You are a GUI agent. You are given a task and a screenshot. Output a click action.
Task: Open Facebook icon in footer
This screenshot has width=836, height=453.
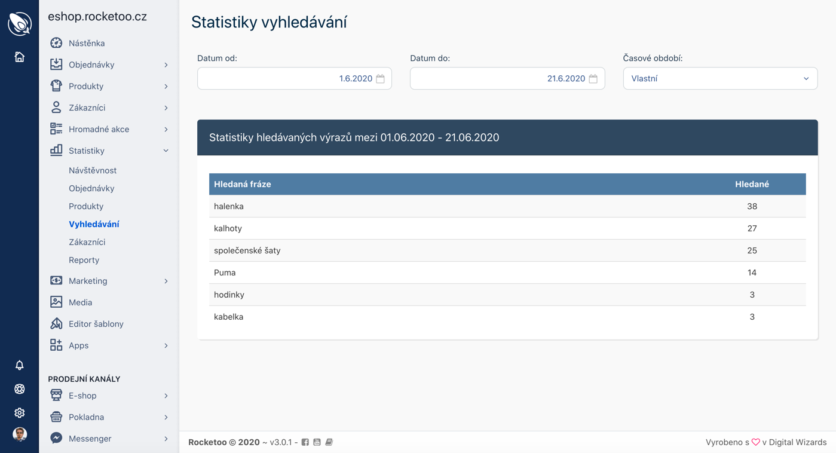click(x=305, y=442)
